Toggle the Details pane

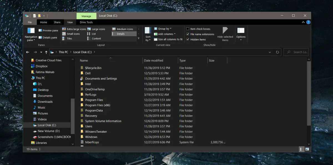tap(48, 37)
